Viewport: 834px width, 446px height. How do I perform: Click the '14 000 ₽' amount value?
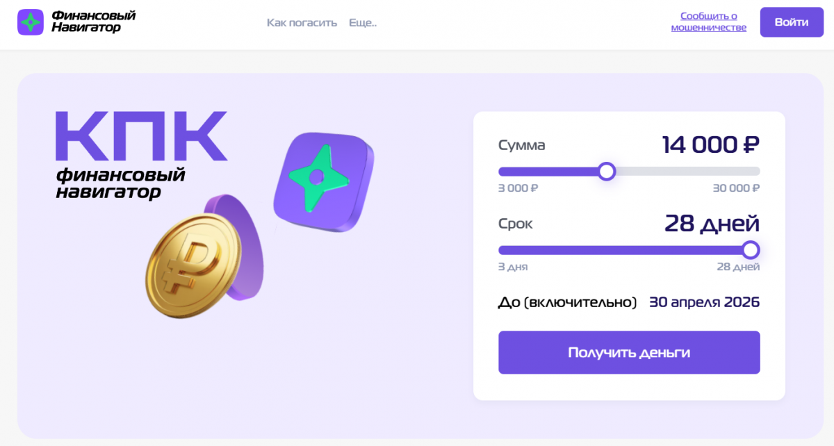710,144
